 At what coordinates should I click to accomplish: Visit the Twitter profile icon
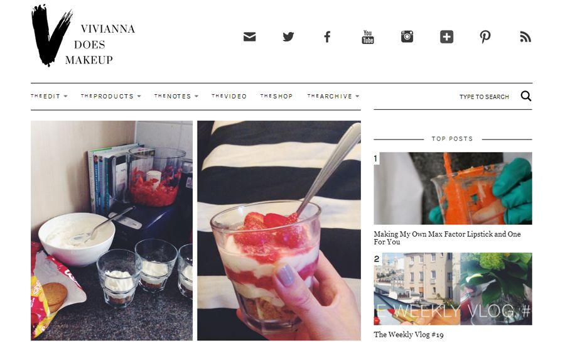click(x=288, y=37)
